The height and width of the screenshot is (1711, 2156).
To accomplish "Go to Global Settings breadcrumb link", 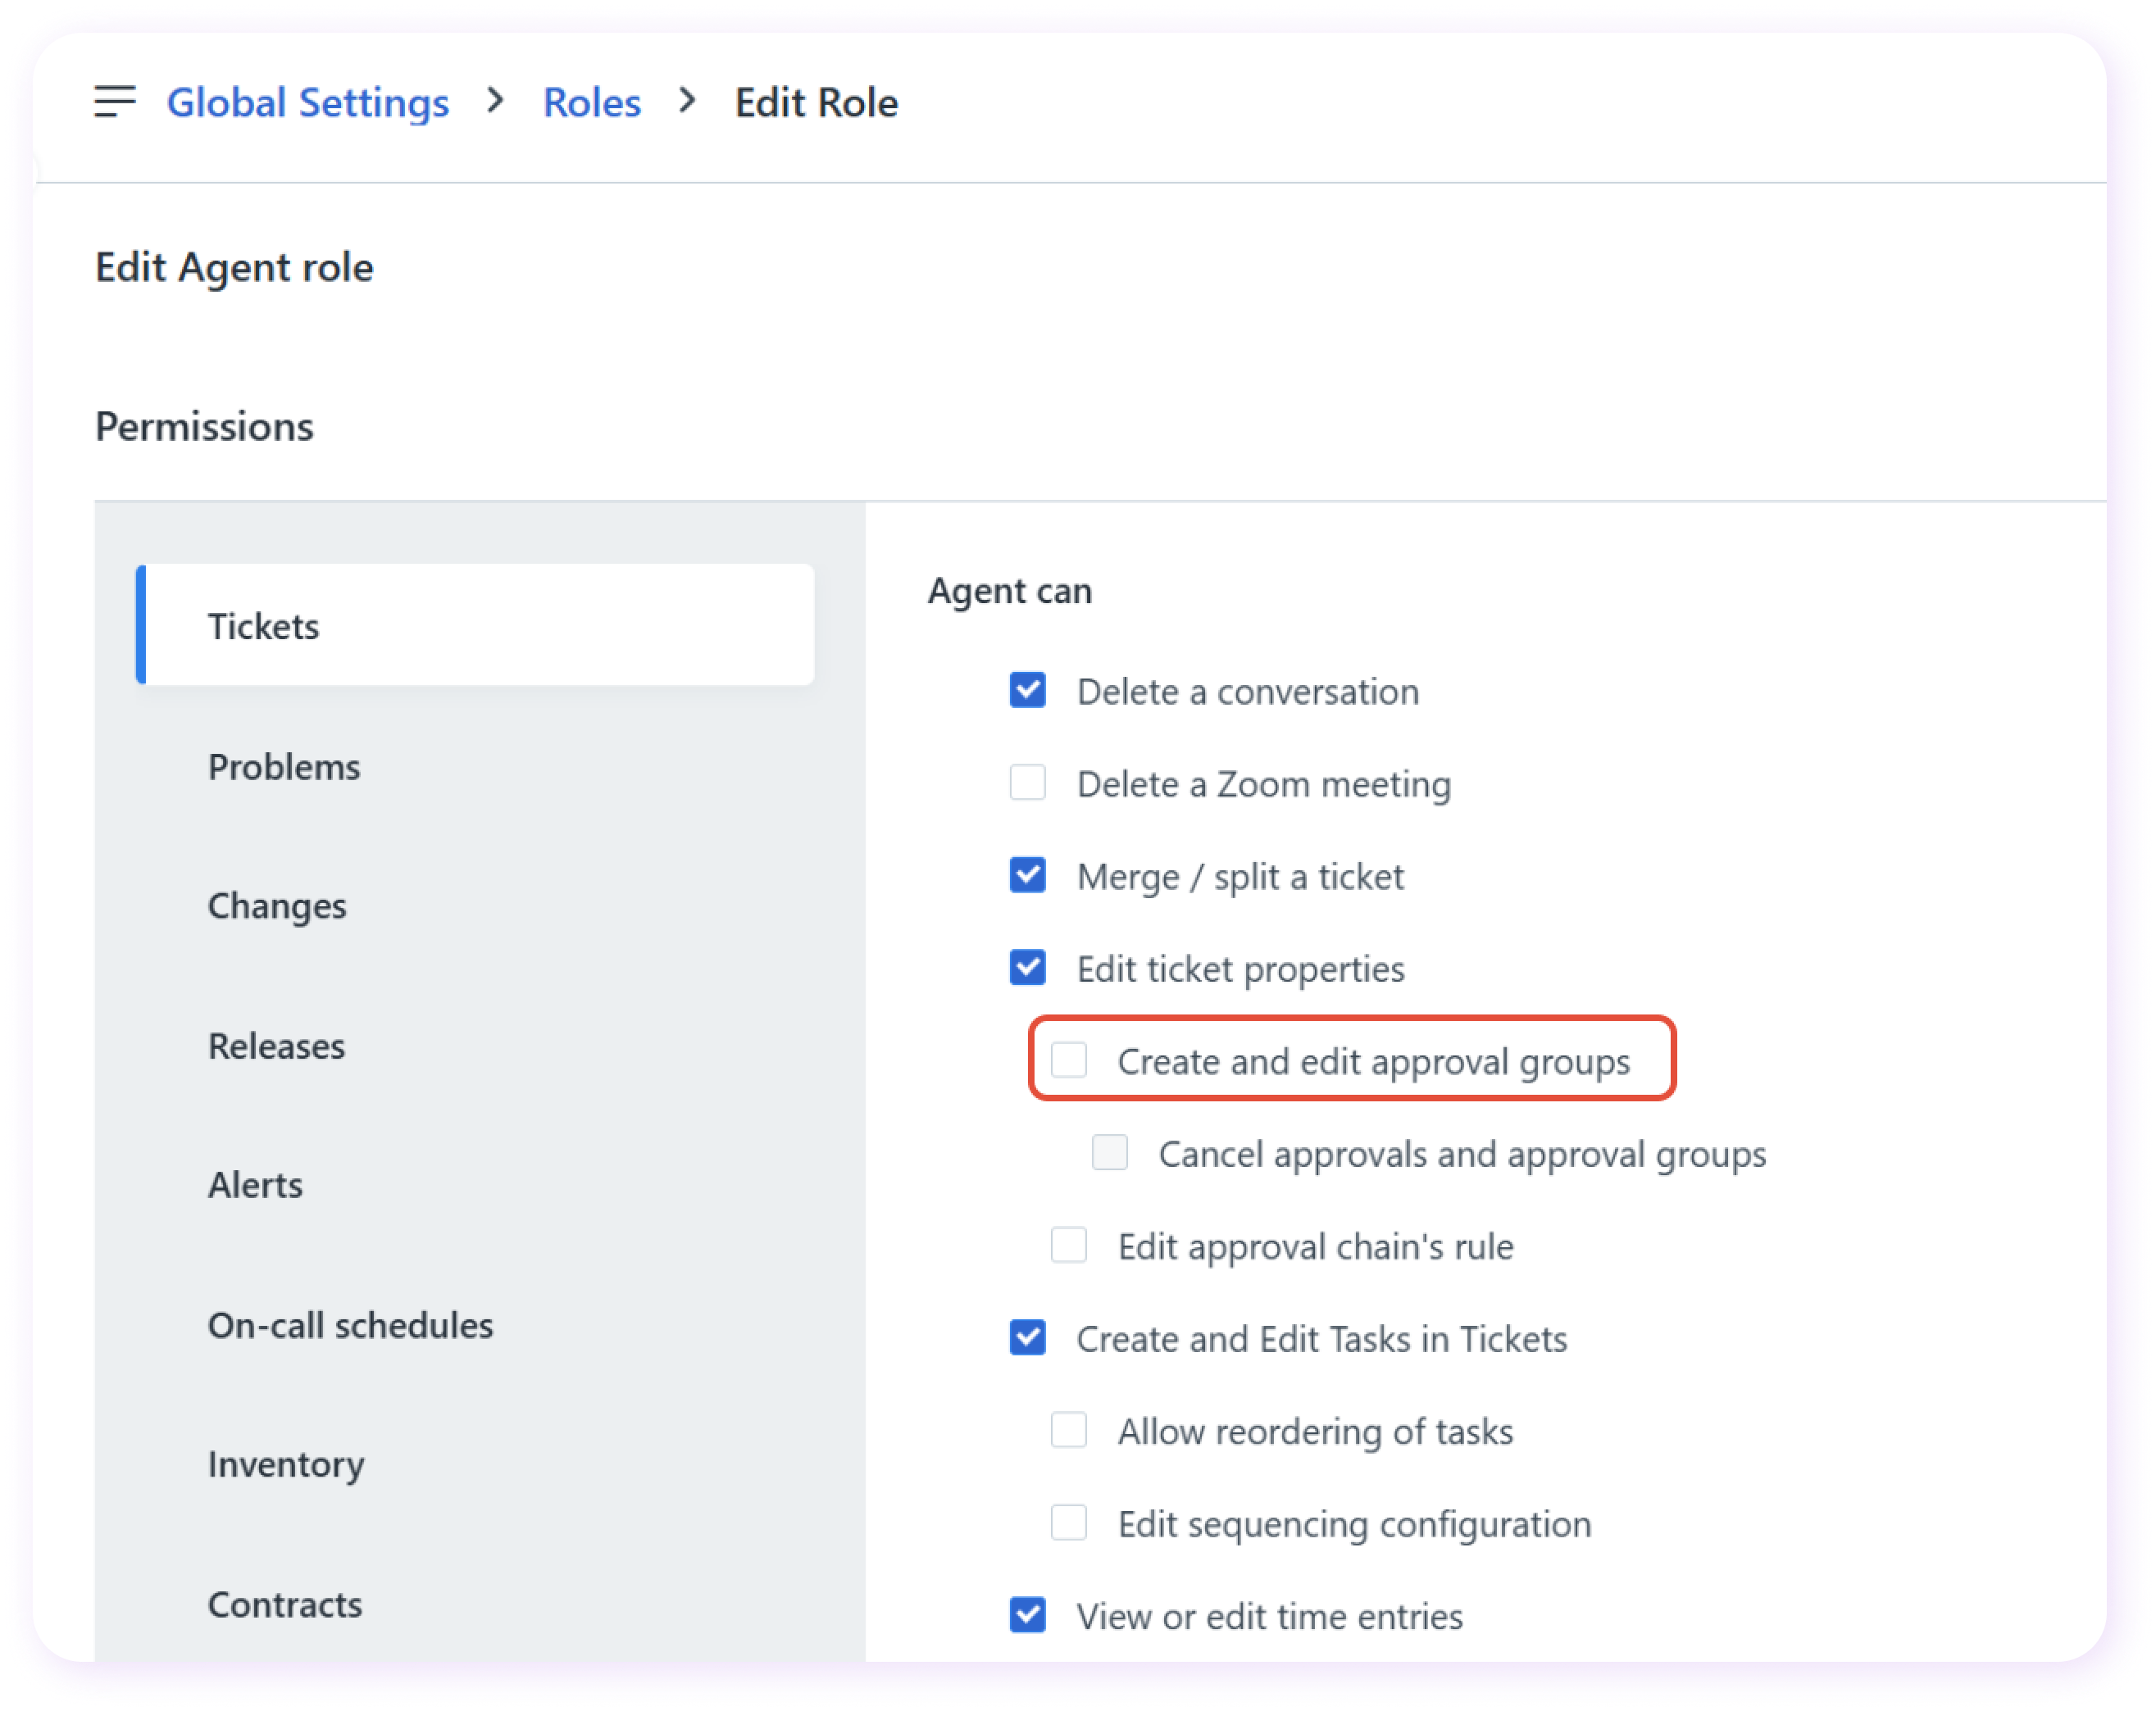I will [x=307, y=103].
